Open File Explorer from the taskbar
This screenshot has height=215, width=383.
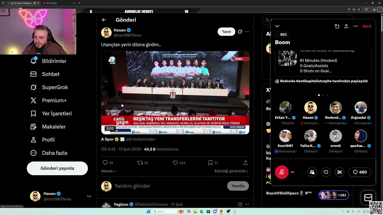point(195,211)
